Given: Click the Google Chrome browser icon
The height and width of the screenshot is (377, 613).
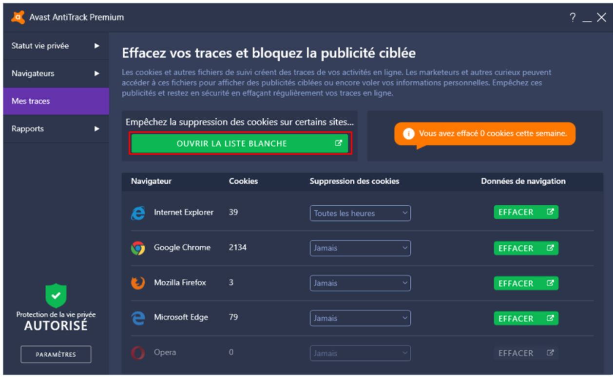Looking at the screenshot, I should coord(138,248).
